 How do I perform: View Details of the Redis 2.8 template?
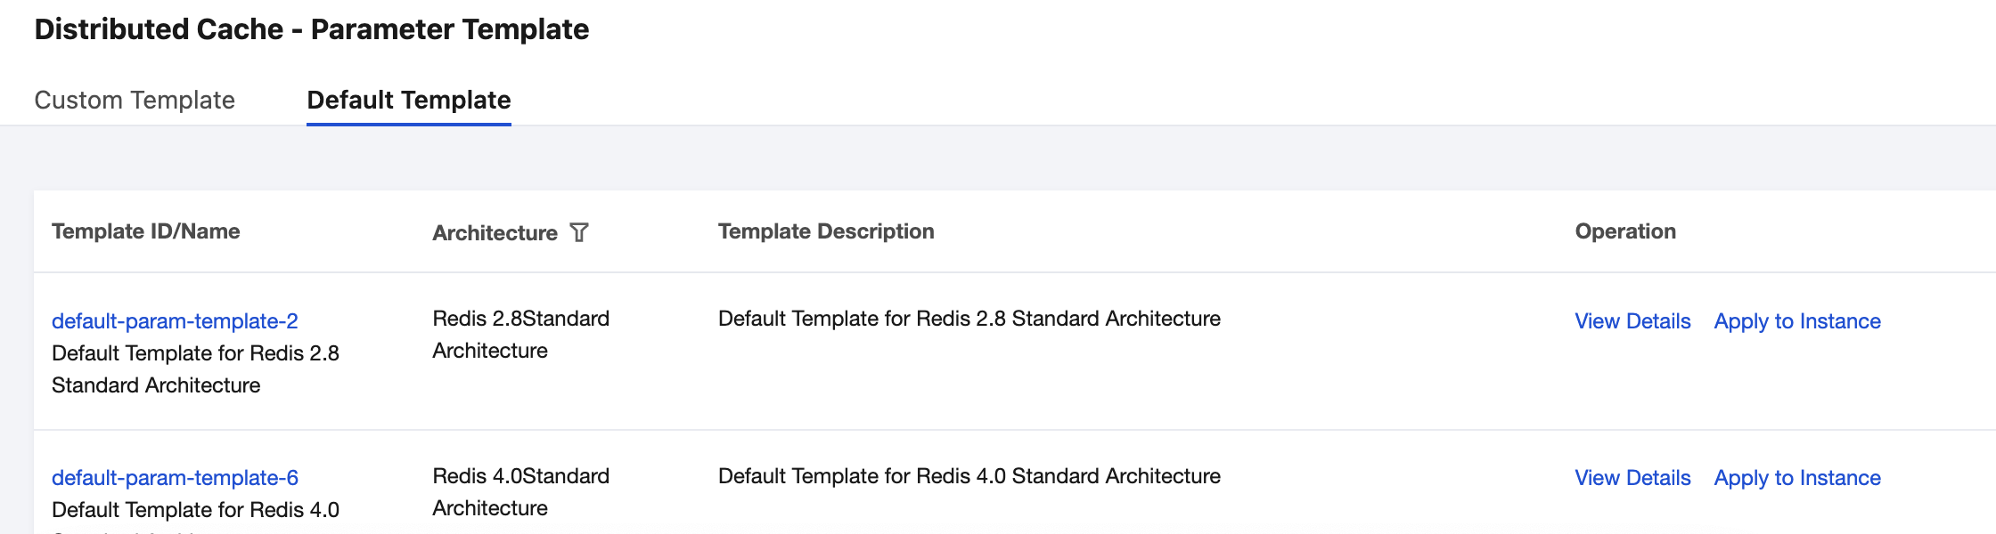1632,321
